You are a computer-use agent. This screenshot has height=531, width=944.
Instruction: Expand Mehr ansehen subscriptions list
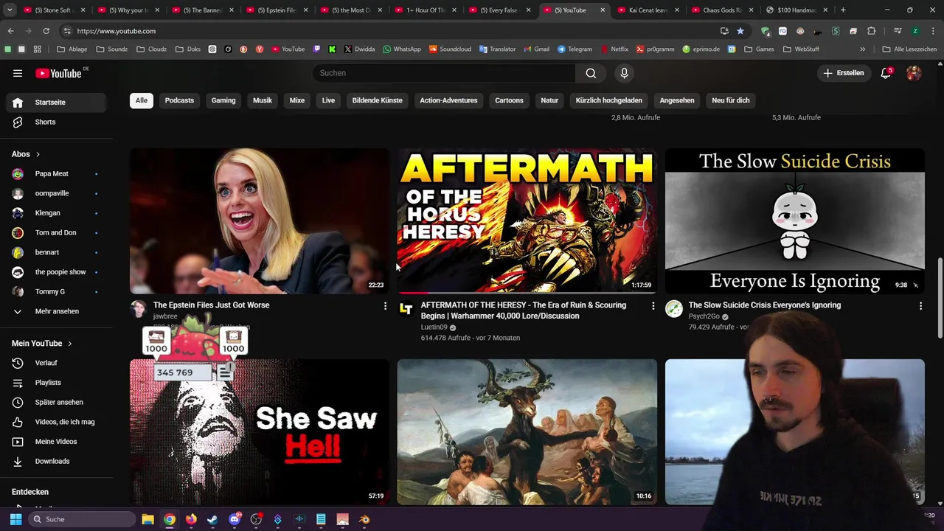(x=56, y=311)
